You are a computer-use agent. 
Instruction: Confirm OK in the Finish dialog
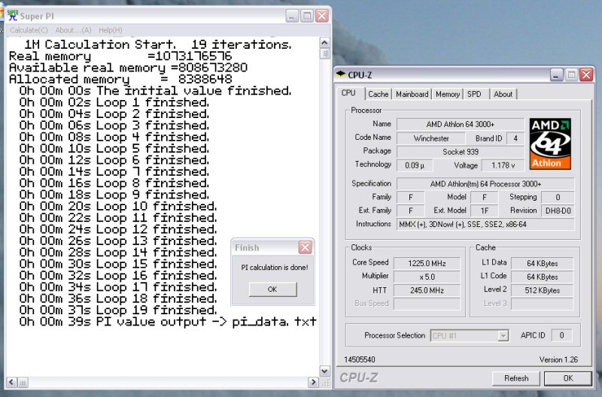pos(272,289)
